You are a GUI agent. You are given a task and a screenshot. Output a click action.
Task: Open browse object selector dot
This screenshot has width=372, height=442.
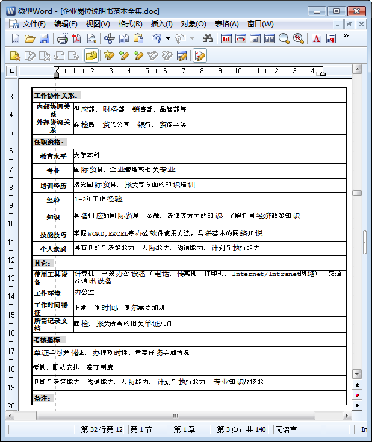(x=357, y=395)
